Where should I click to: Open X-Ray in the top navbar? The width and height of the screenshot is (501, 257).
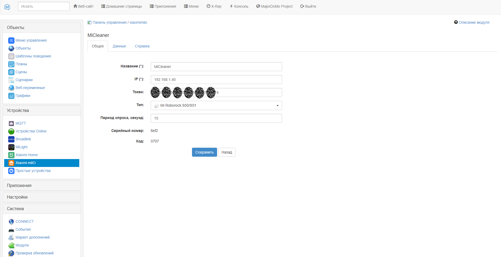pos(214,6)
